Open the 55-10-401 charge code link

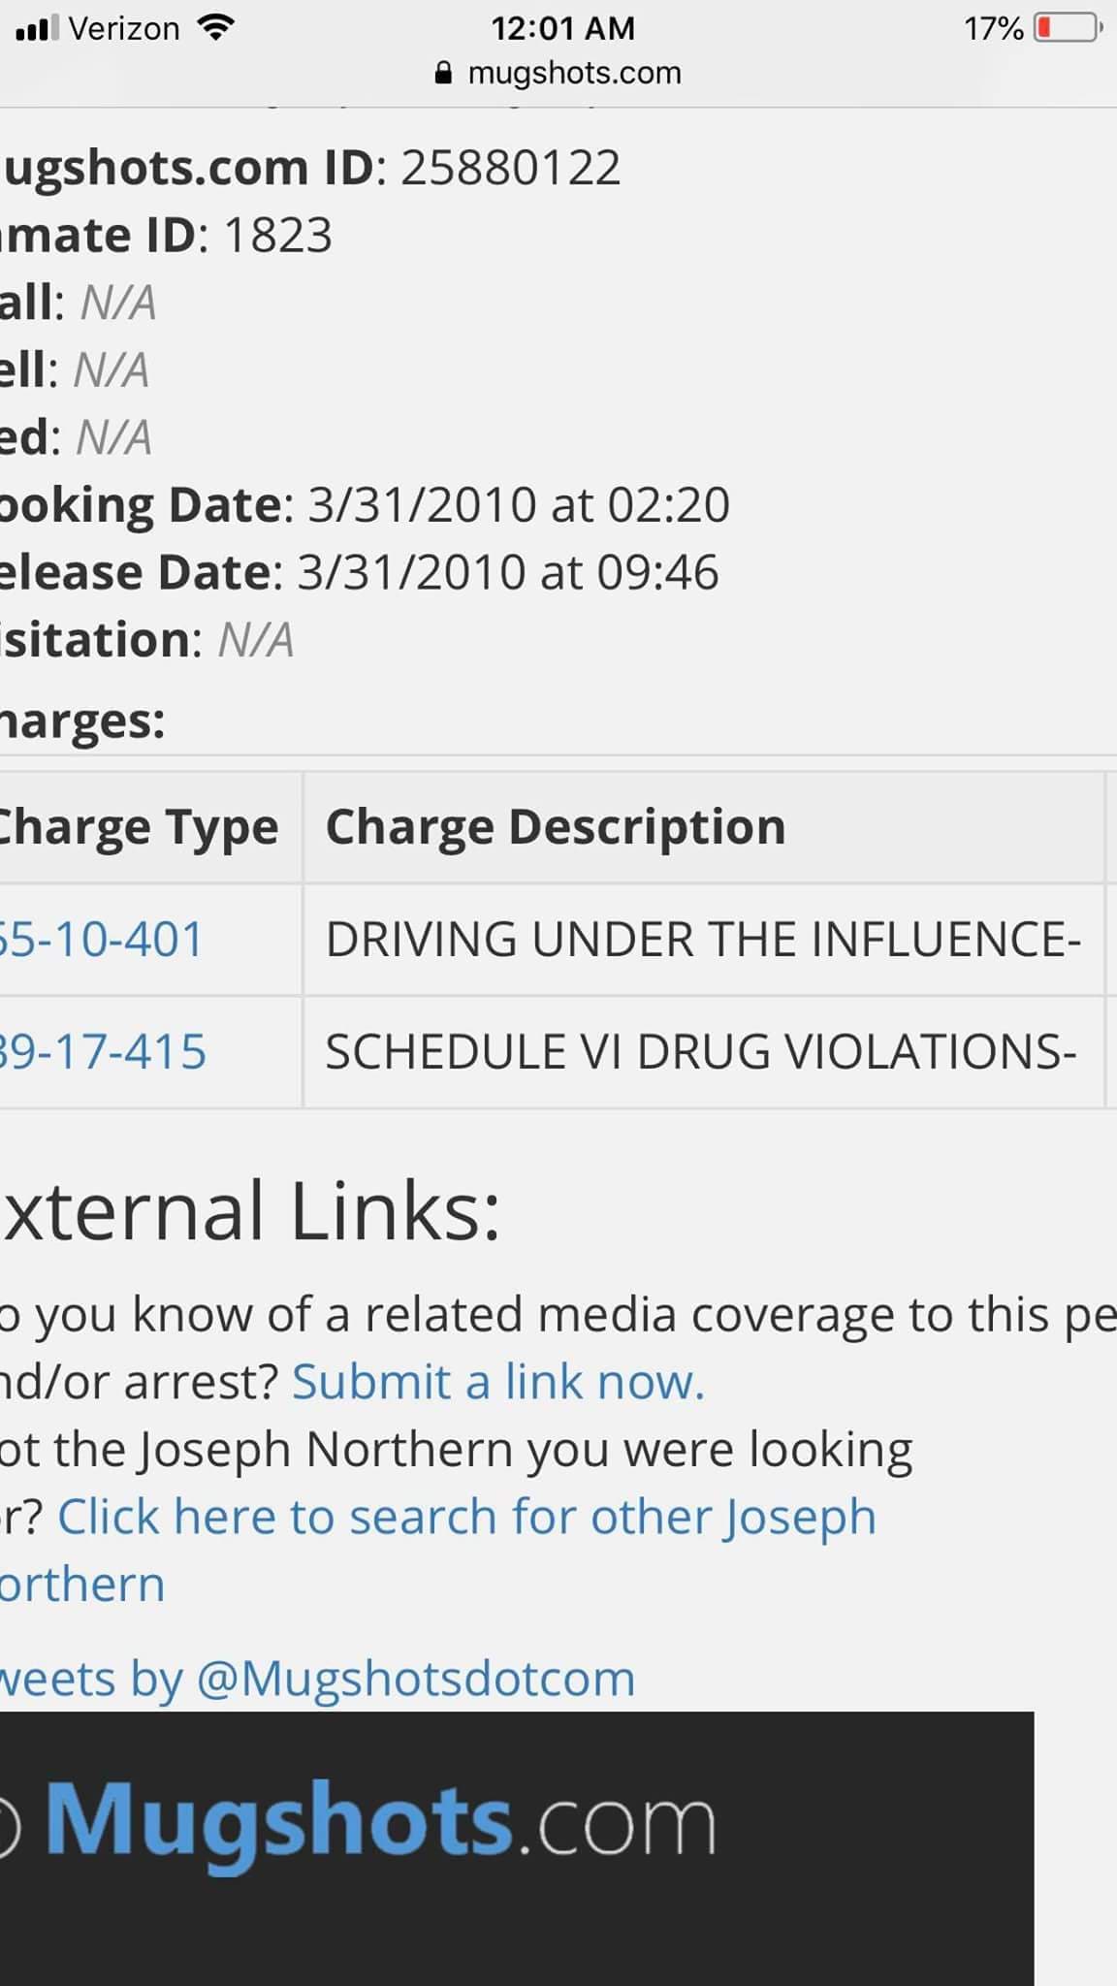(x=102, y=939)
